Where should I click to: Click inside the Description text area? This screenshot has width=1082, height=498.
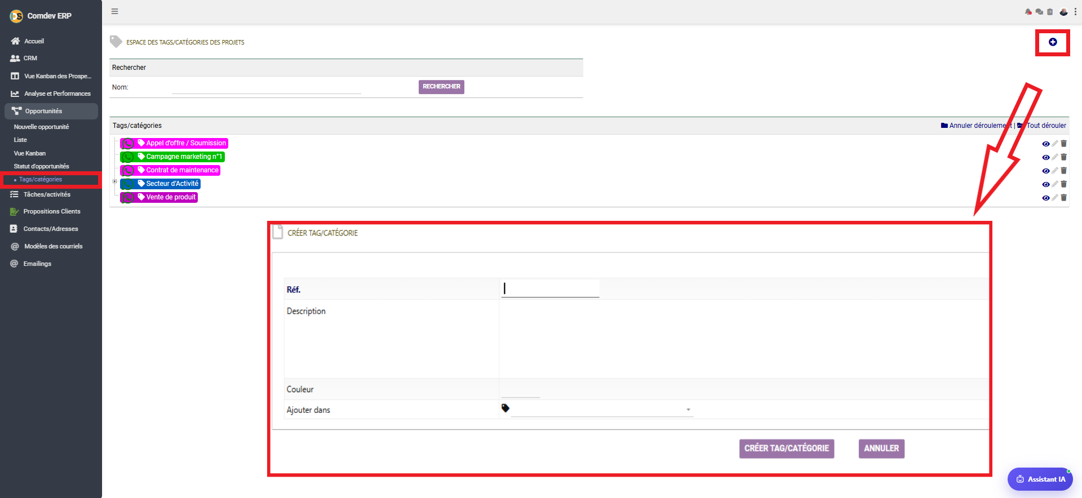pyautogui.click(x=744, y=339)
